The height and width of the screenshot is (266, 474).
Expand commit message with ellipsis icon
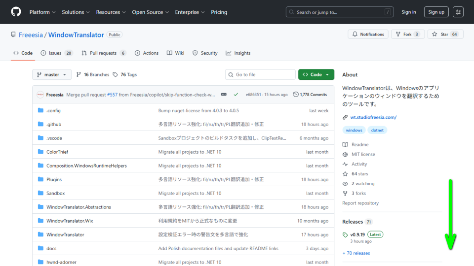coord(224,95)
